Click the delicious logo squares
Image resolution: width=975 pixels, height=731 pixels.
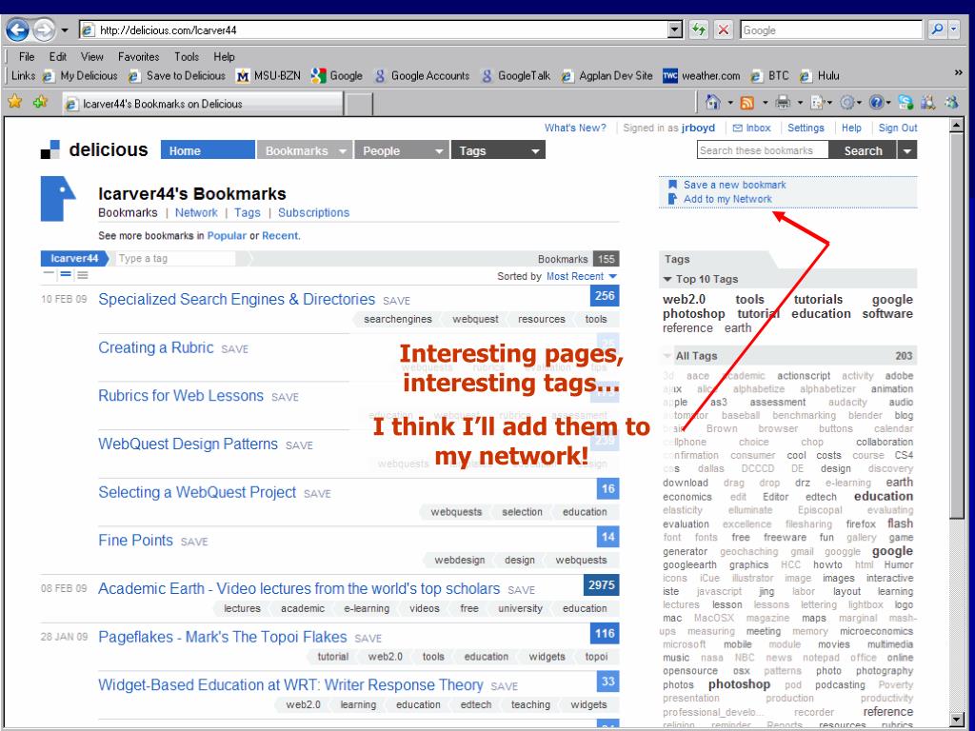[50, 149]
